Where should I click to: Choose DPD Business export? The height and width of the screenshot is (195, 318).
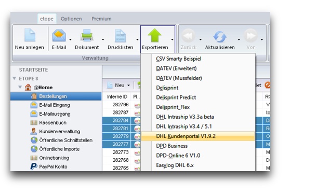(198, 146)
